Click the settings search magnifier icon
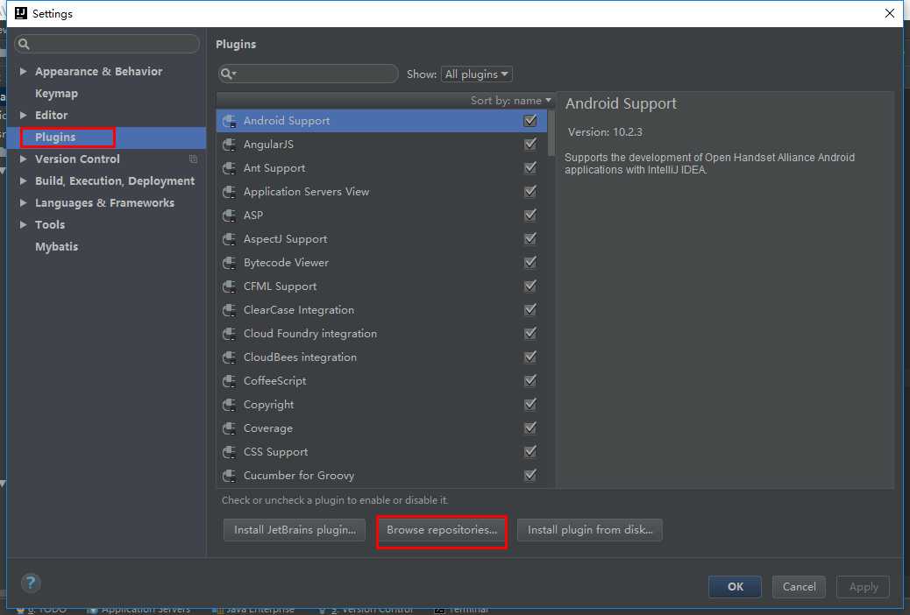The image size is (910, 615). click(24, 44)
